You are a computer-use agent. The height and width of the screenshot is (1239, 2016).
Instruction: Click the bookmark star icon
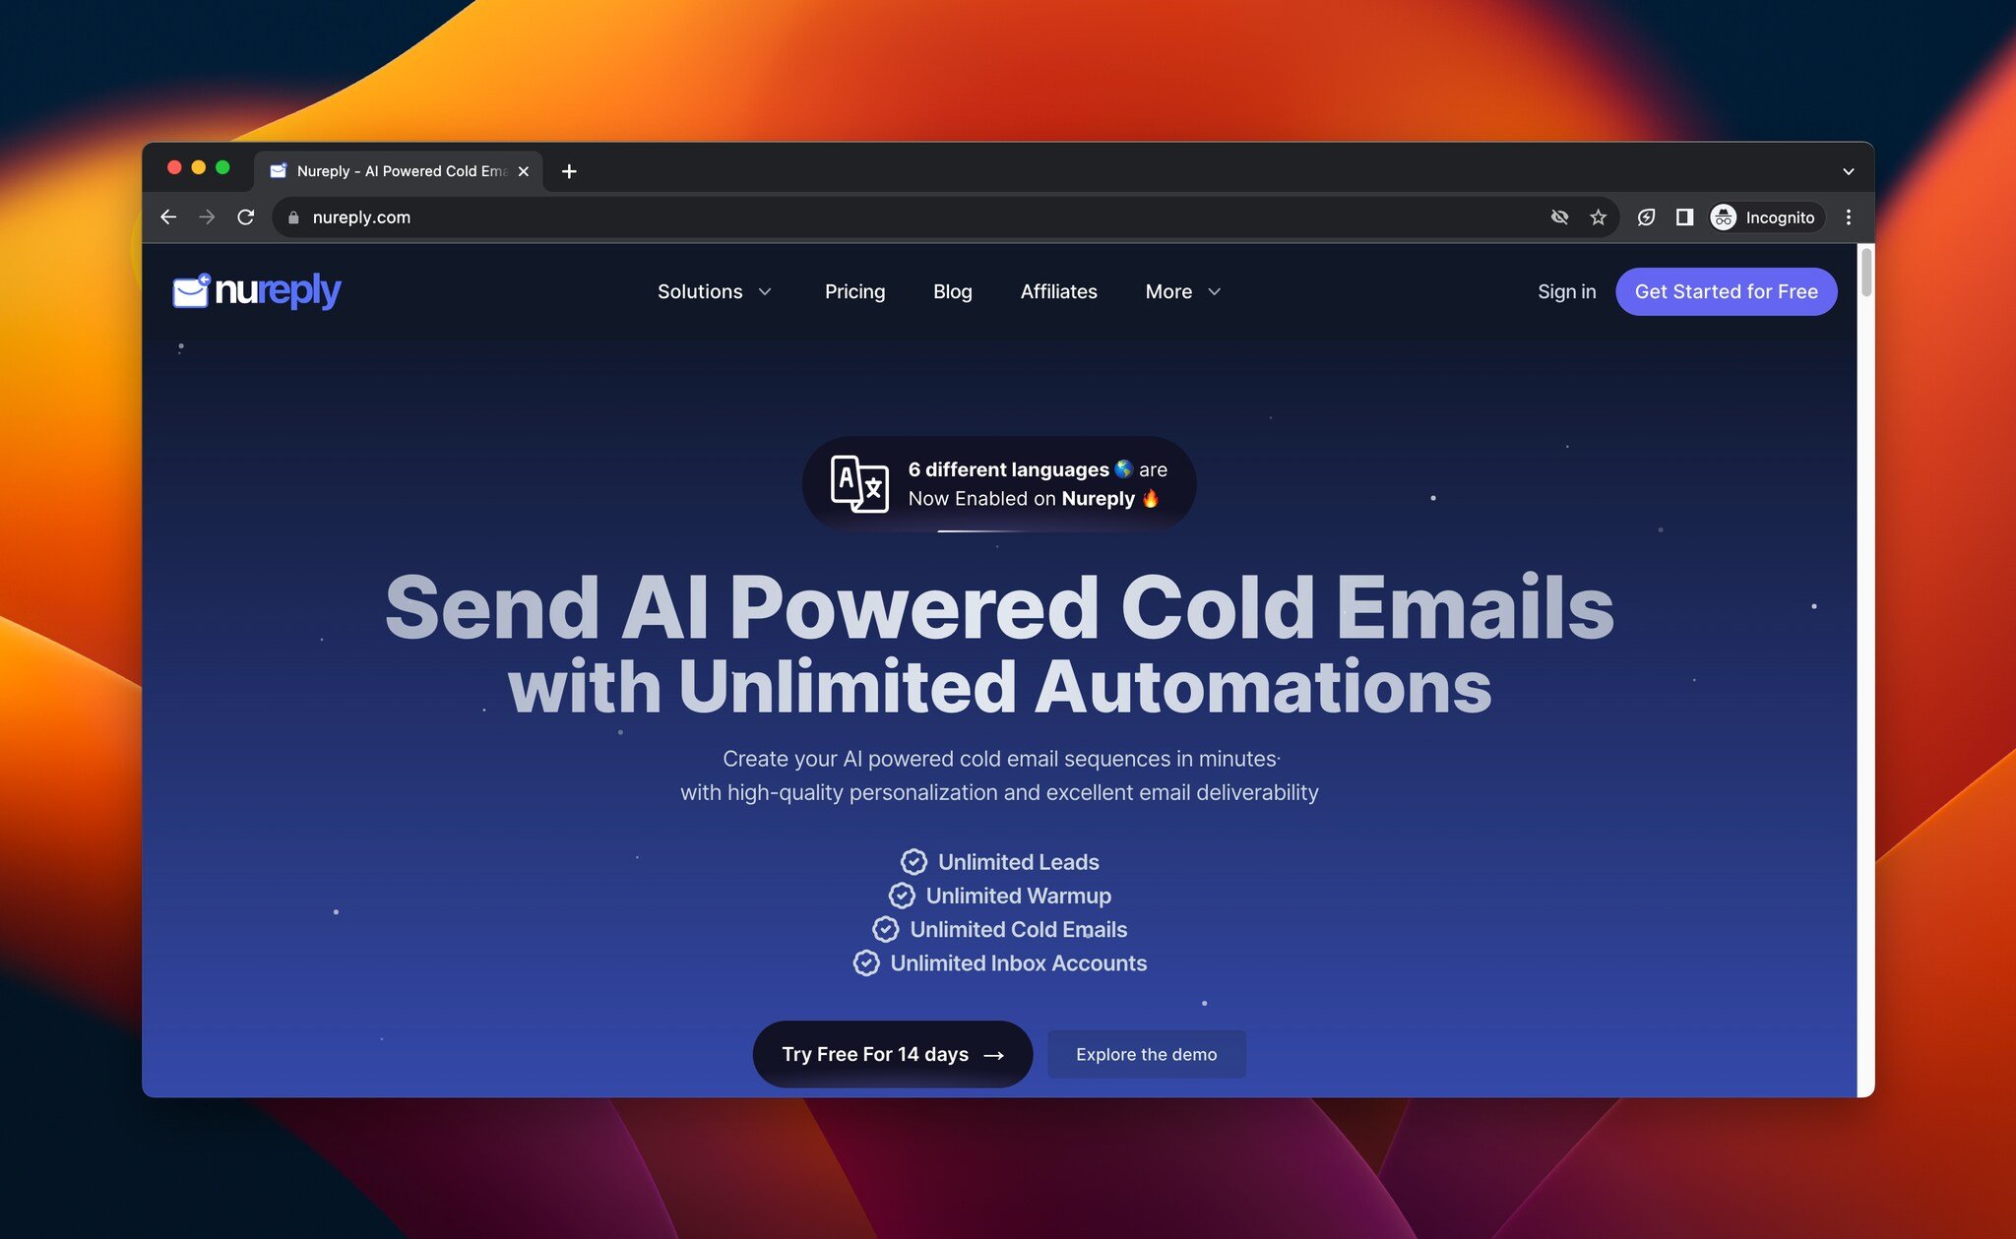(x=1600, y=216)
